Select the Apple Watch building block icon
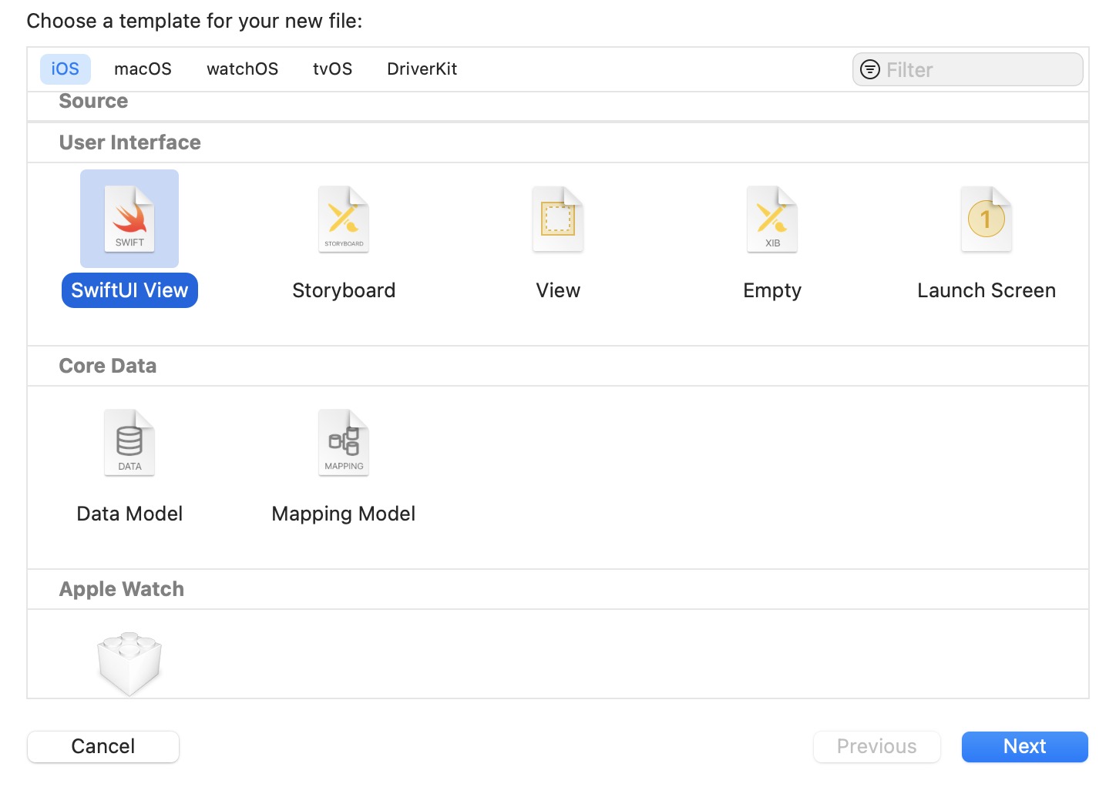The height and width of the screenshot is (787, 1116). pyautogui.click(x=129, y=664)
